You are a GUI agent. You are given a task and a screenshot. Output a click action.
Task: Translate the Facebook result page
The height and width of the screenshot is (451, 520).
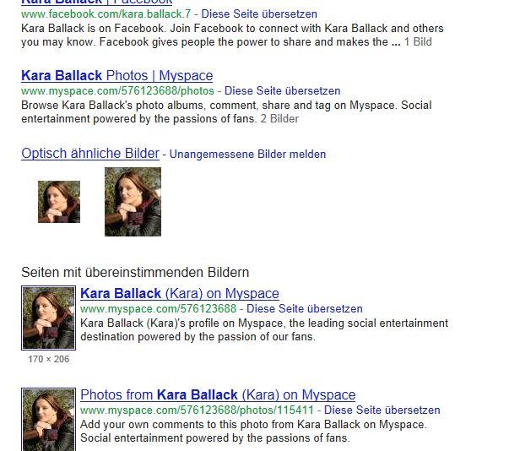tap(259, 14)
